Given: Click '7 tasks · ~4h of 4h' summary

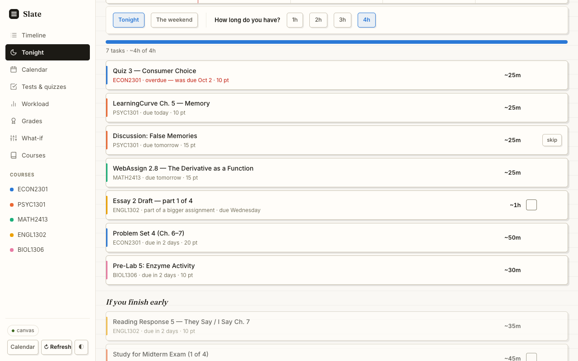Looking at the screenshot, I should click(x=131, y=51).
